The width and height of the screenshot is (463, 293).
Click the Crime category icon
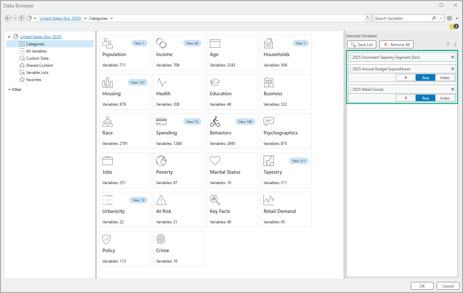[x=161, y=239]
